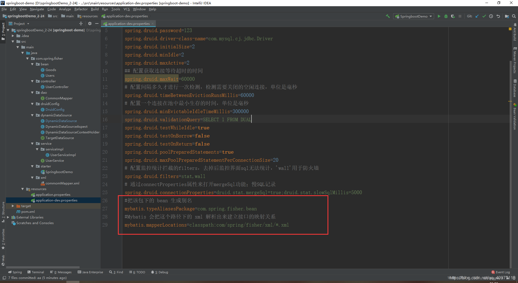Open the Favorites tool window
Image resolution: width=518 pixels, height=283 pixels.
[x=3, y=239]
